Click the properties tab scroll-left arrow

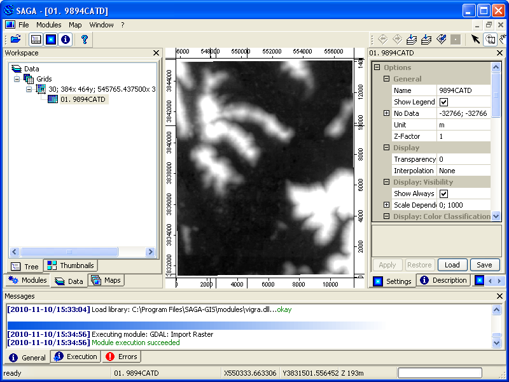click(490, 281)
